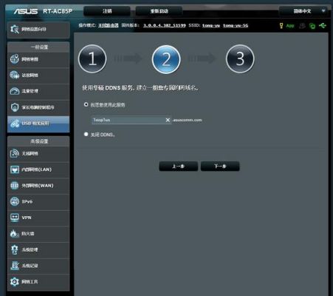Select the radio to use DDNS service
Screen dimensions: 333x296
tap(86, 104)
